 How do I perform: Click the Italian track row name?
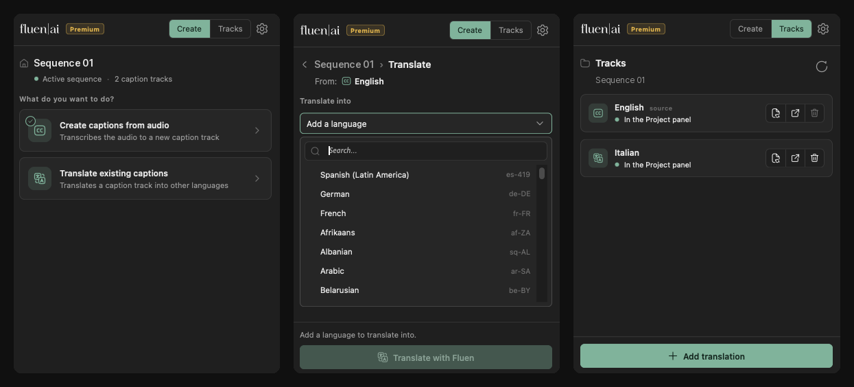627,153
